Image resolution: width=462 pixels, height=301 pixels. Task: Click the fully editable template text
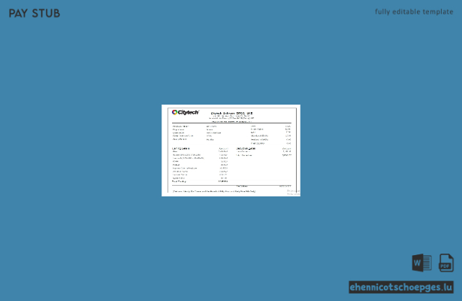(414, 12)
